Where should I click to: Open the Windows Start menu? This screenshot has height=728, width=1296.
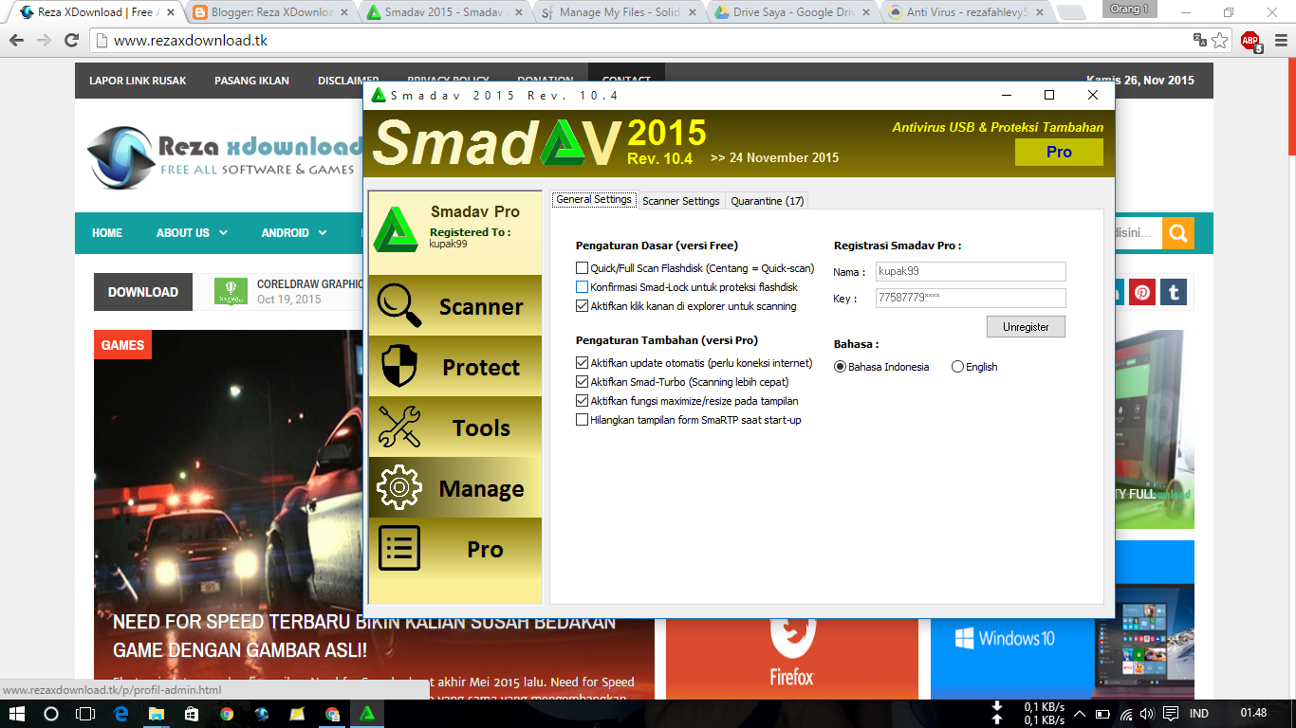tap(16, 714)
